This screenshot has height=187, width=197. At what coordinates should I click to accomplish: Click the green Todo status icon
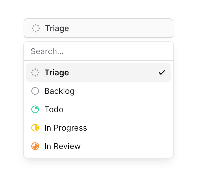[x=35, y=110]
